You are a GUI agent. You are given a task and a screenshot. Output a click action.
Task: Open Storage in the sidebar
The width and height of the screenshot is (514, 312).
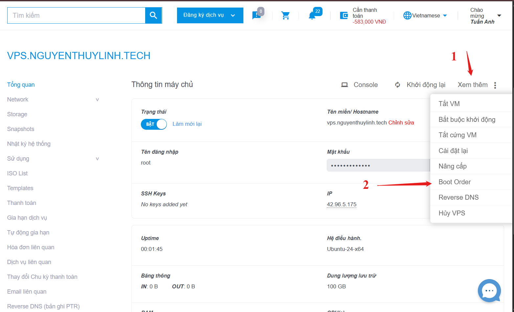coord(17,114)
